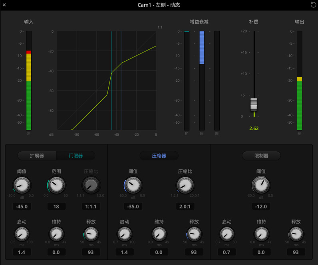Enable the 限制器 limiter button

[261, 156]
